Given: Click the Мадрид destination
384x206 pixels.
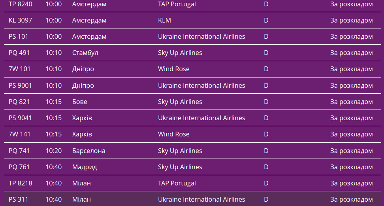Looking at the screenshot, I should [84, 167].
